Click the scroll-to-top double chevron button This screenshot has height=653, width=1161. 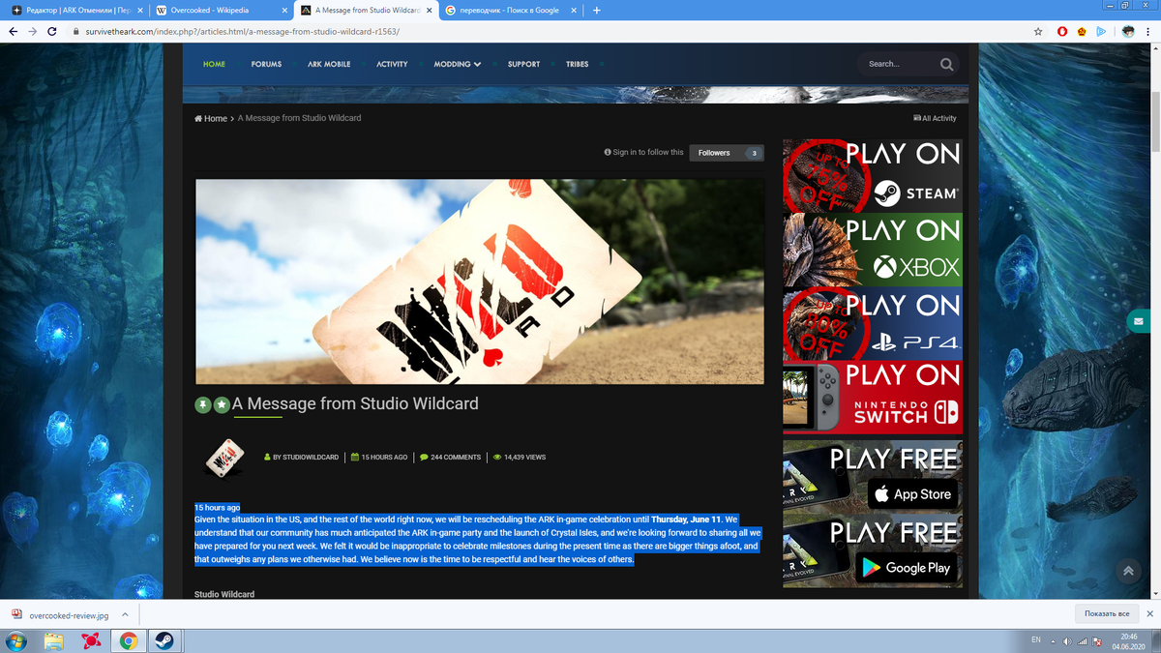pyautogui.click(x=1128, y=571)
